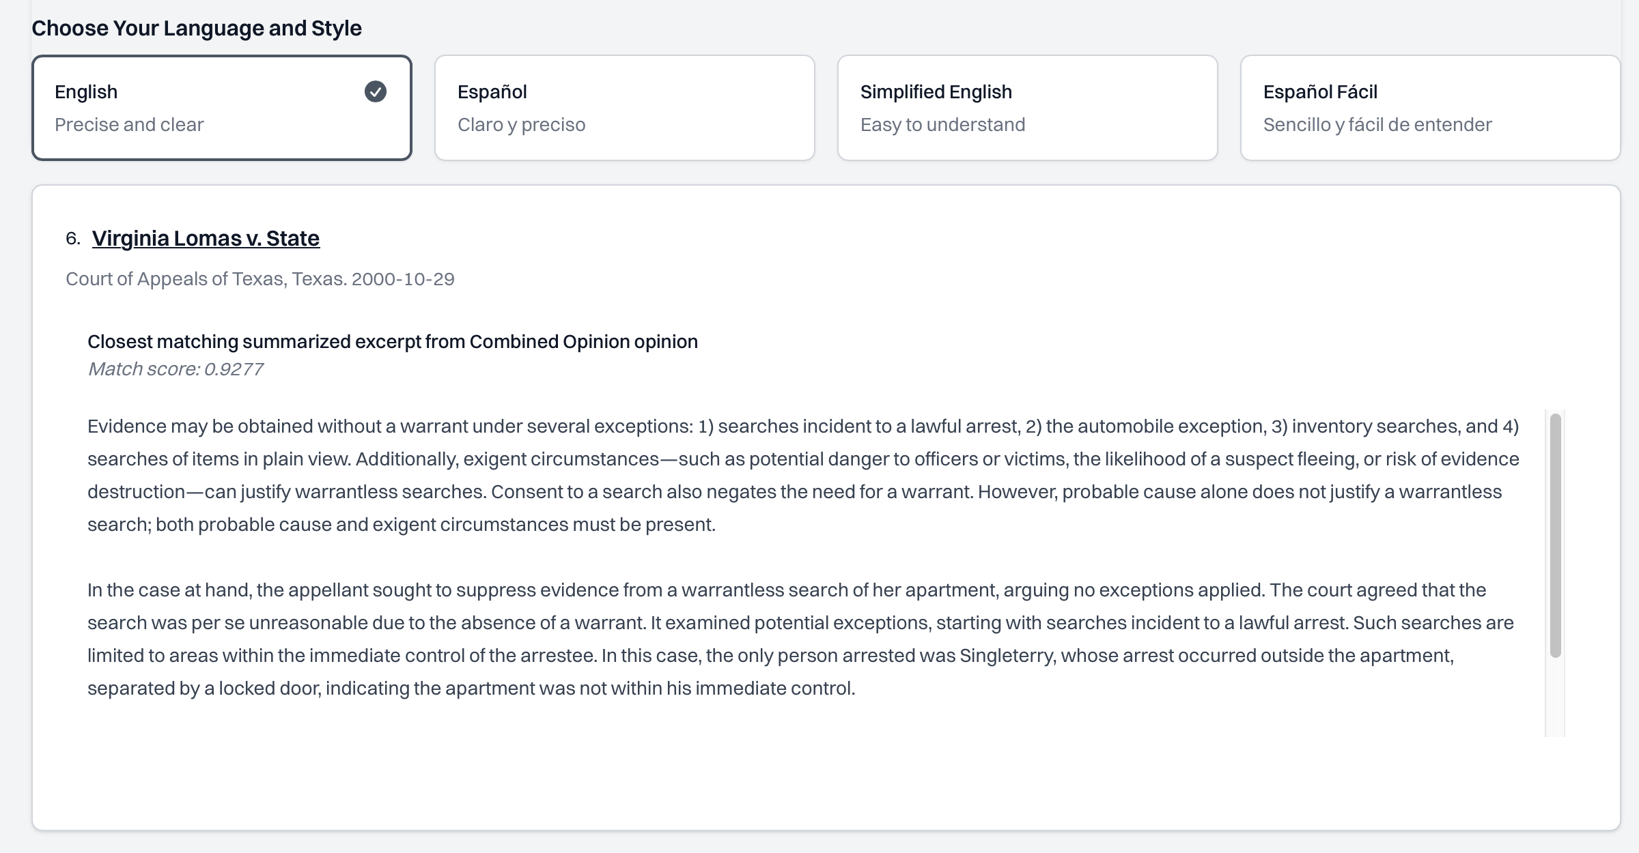1639x853 pixels.
Task: Click the checkmark icon on English card
Action: (376, 91)
